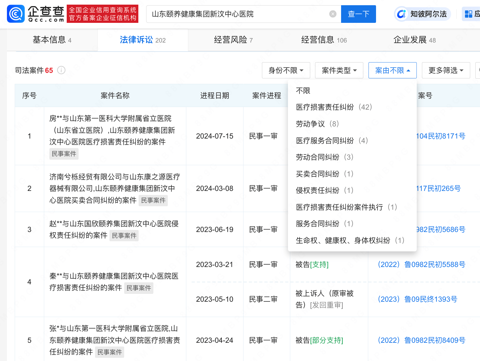Click date 2023-03-21 in row 4
This screenshot has height=361, width=480.
click(215, 264)
